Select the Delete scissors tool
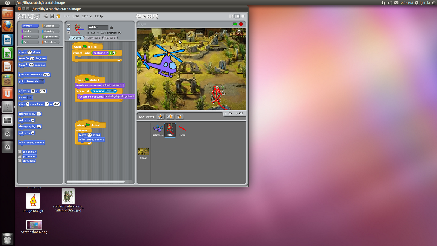The image size is (437, 246). coord(144,16)
